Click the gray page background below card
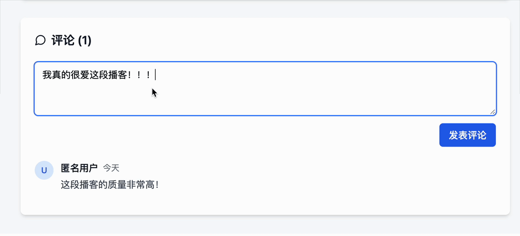The image size is (520, 236). (x=260, y=226)
